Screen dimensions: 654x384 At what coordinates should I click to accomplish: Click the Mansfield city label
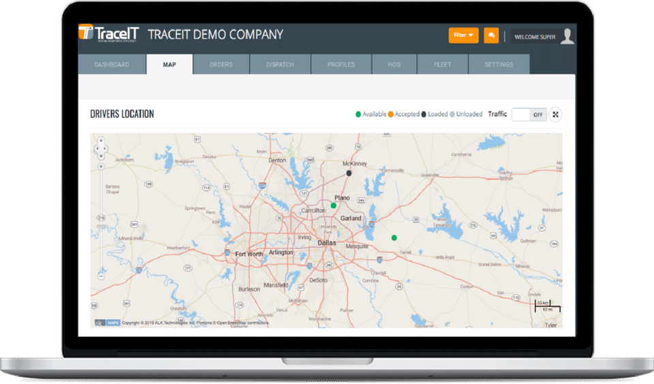[x=276, y=285]
